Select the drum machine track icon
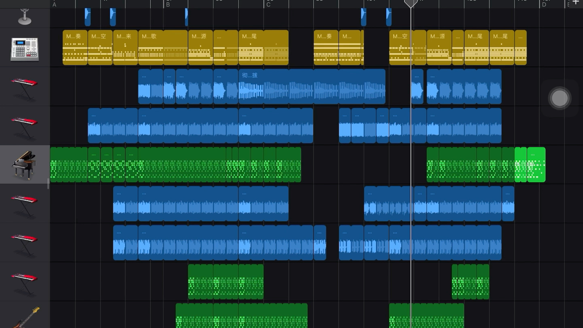Viewport: 583px width, 328px height. point(25,49)
